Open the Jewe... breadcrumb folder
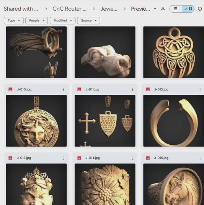Viewport: 204px width, 205px height. [x=109, y=9]
